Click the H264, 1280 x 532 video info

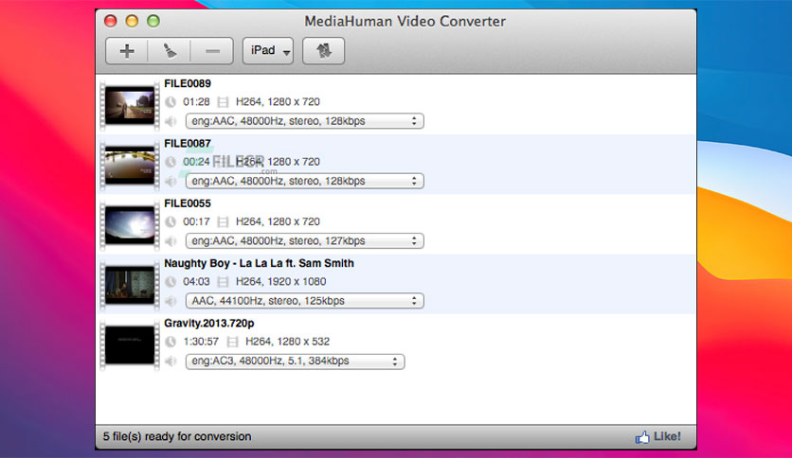[x=287, y=342]
